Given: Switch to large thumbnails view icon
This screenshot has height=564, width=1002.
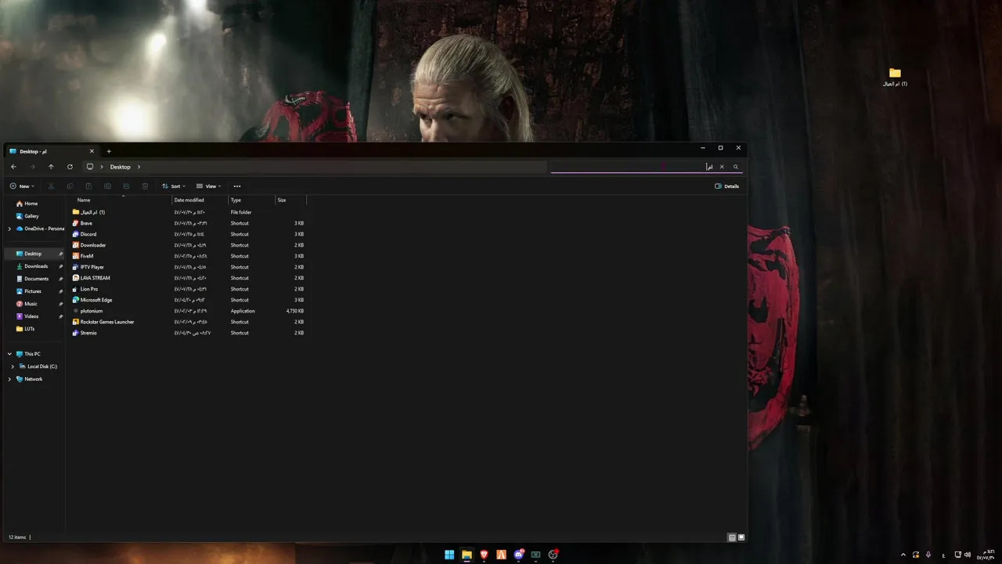Looking at the screenshot, I should (741, 537).
